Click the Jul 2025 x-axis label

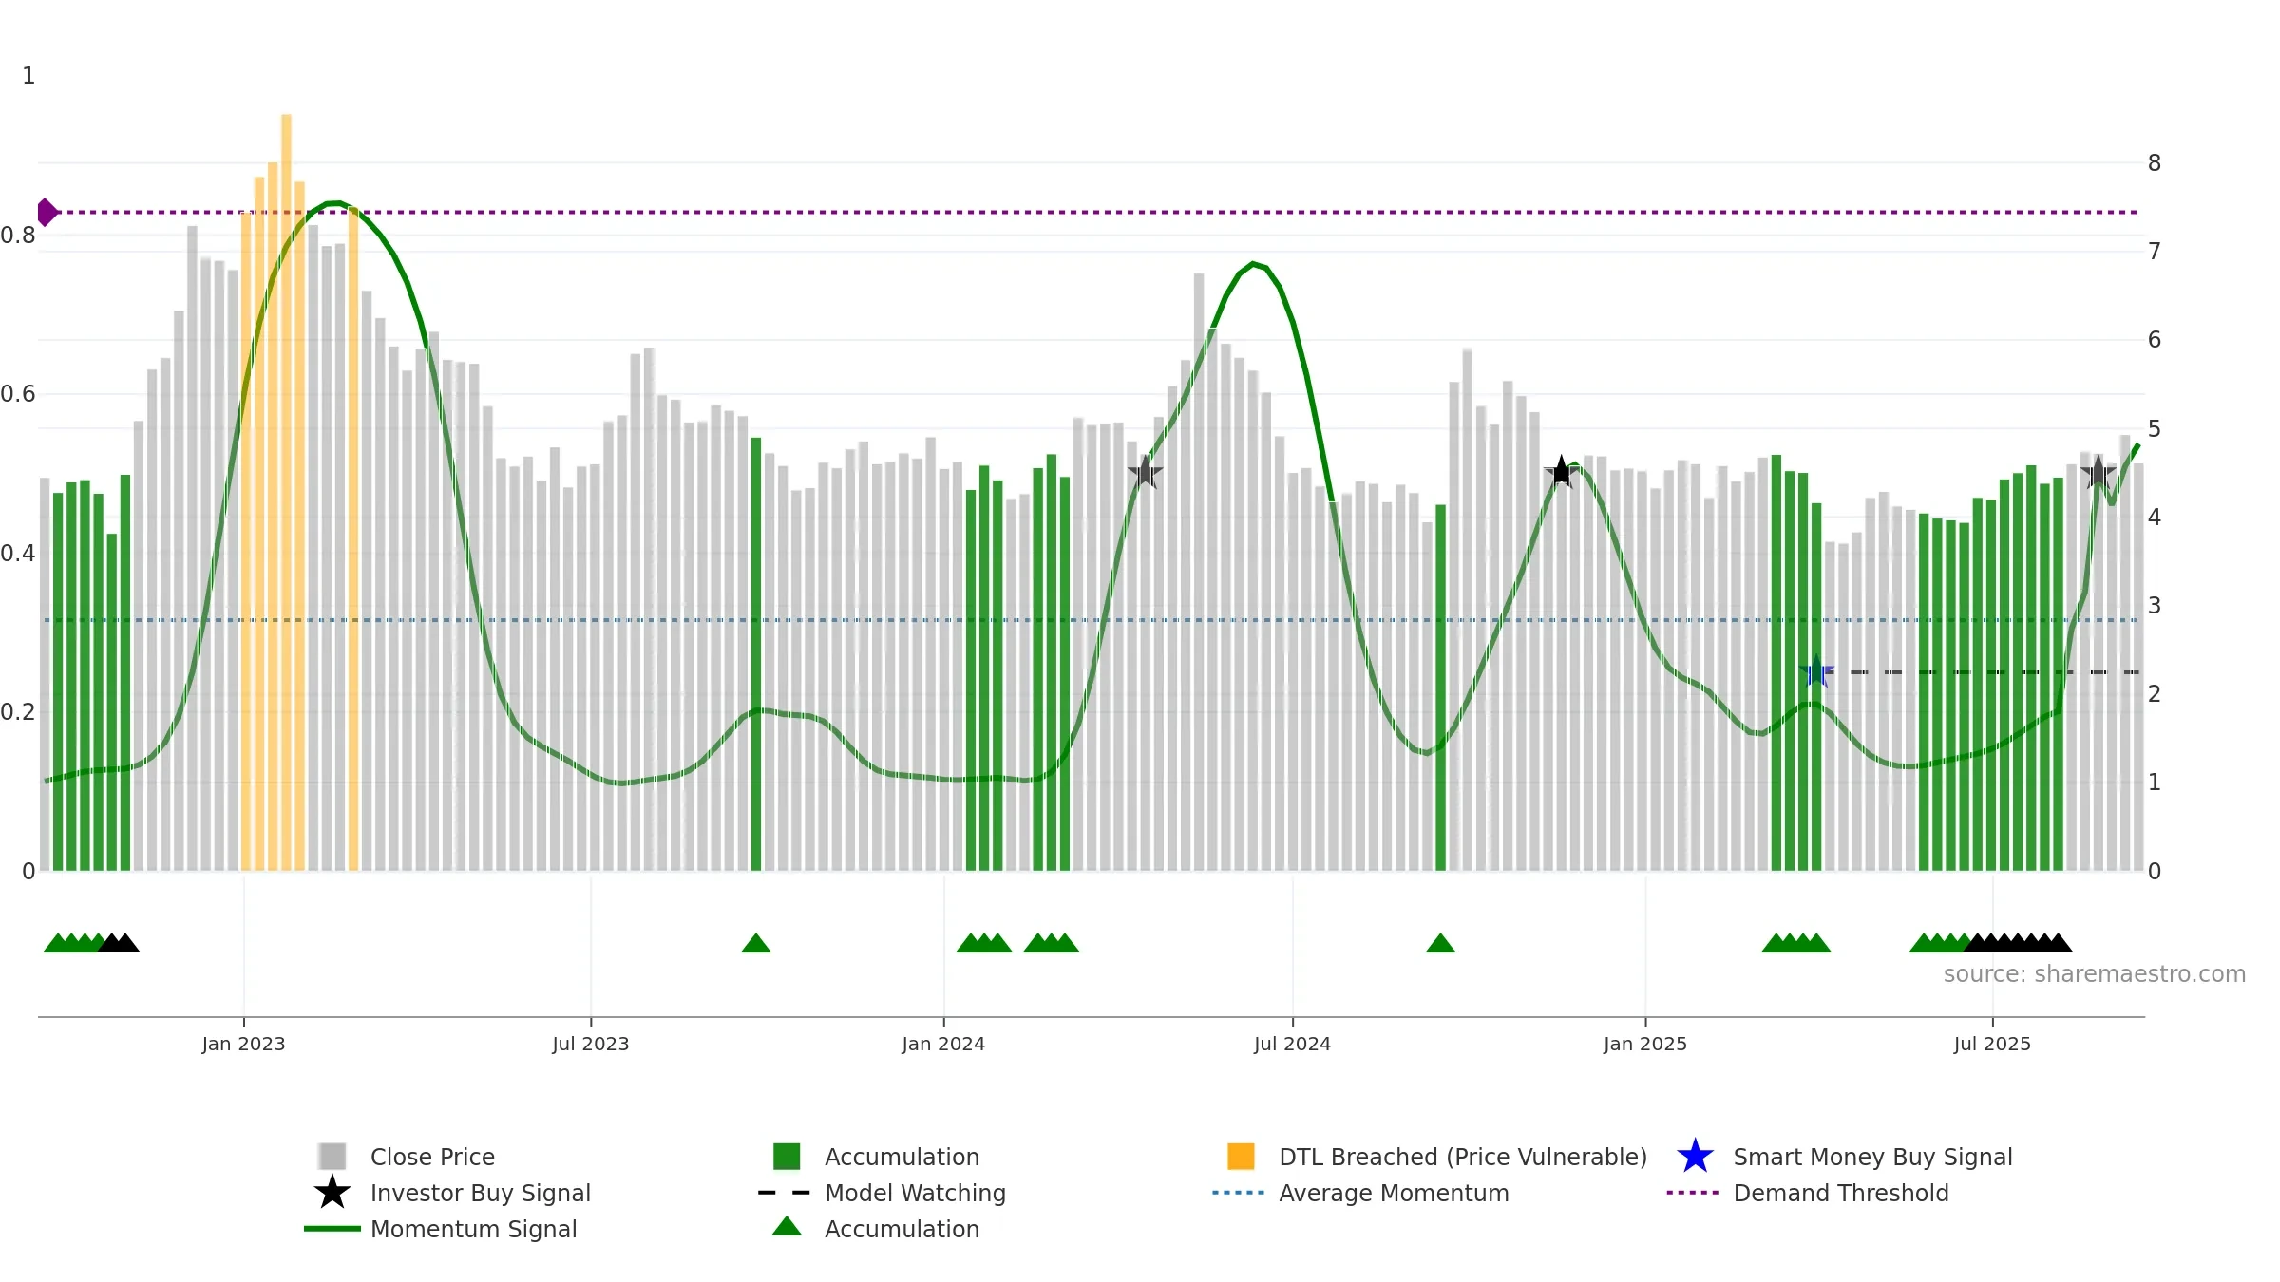coord(1992,1044)
